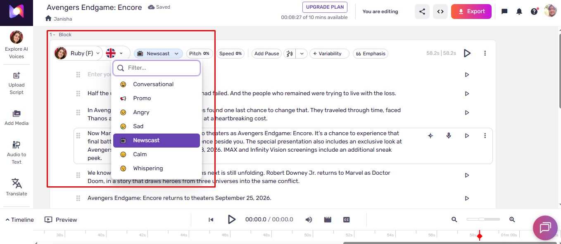561x244 pixels.
Task: Open Speed 0% control
Action: tap(230, 54)
